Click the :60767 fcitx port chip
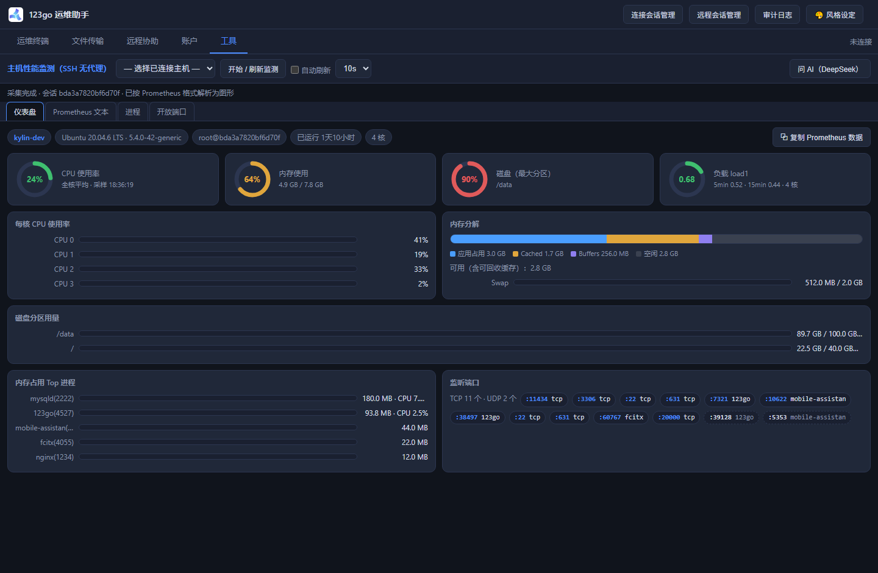 [621, 418]
